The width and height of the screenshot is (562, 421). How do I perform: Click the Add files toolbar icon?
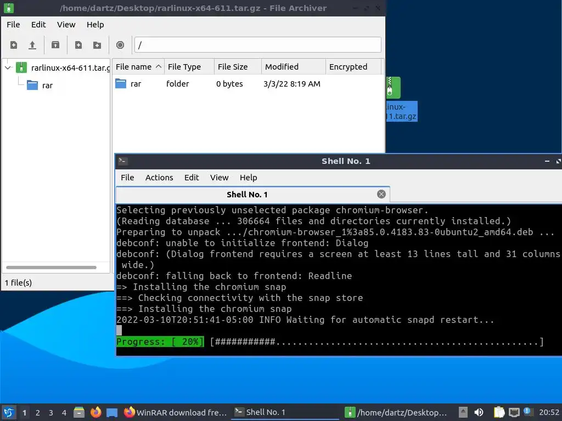tap(78, 45)
